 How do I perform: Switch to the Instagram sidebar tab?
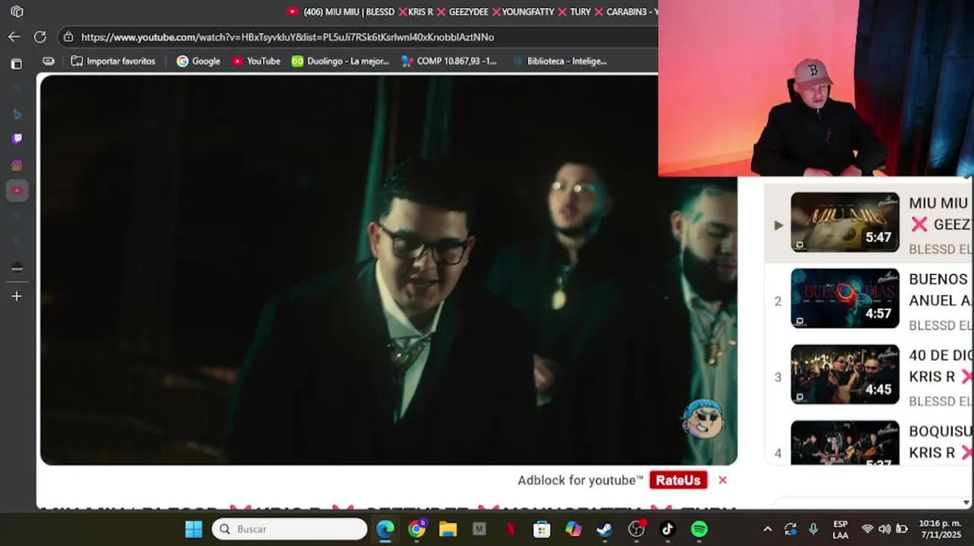click(17, 165)
